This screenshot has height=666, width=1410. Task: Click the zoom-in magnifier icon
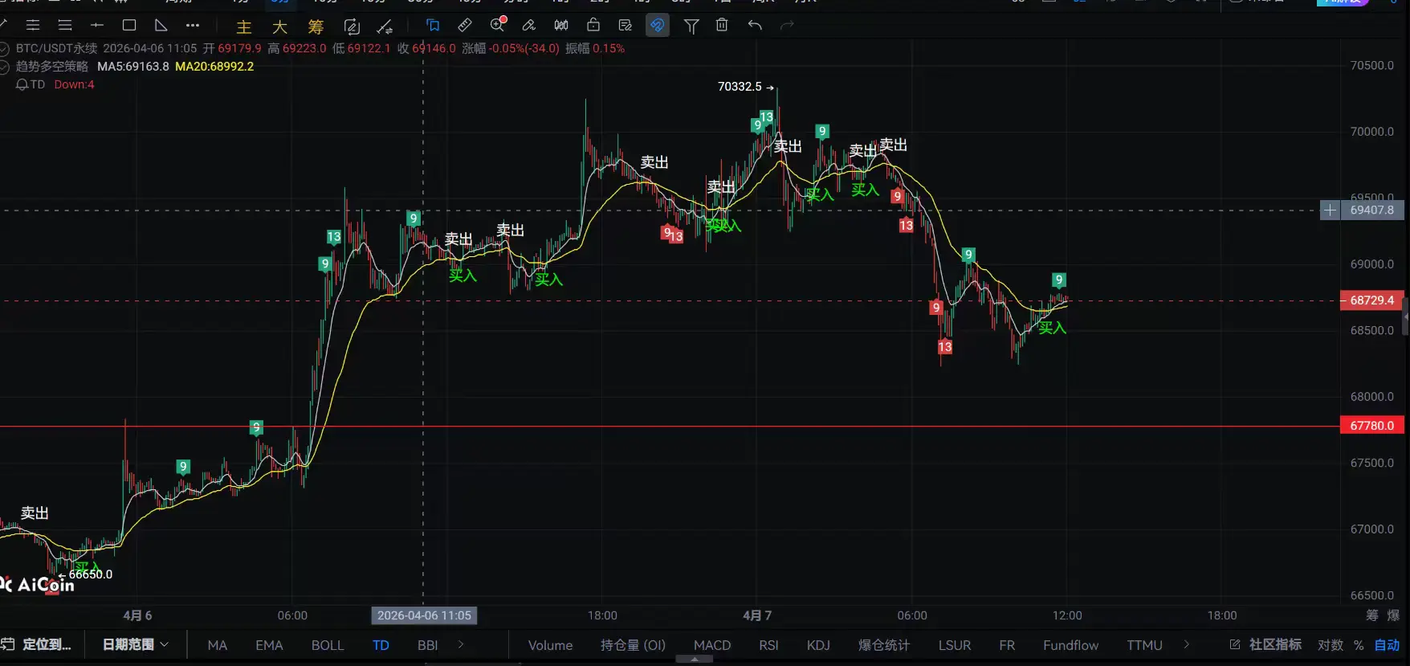[x=498, y=25]
